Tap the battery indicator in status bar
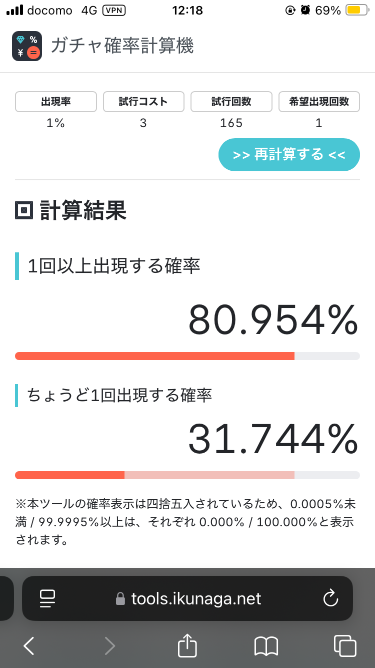Image resolution: width=375 pixels, height=668 pixels. [x=356, y=10]
